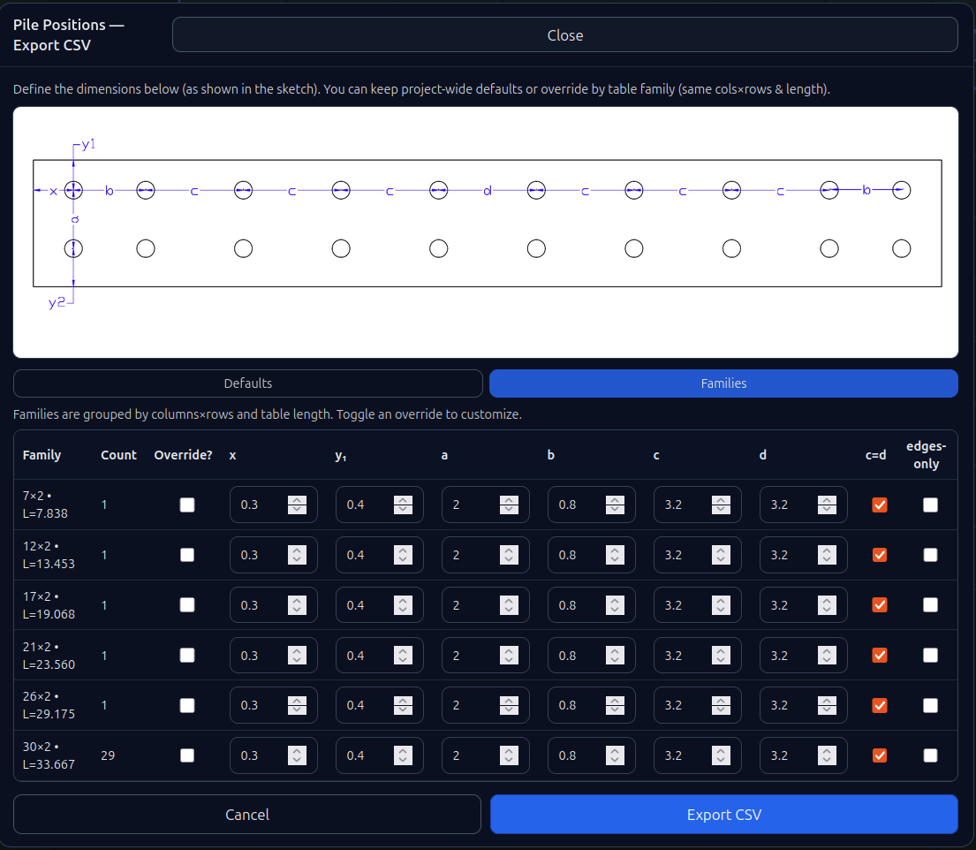Screen dimensions: 976x850
Task: Click the d value stepper in 30×2 row
Action: tap(828, 755)
